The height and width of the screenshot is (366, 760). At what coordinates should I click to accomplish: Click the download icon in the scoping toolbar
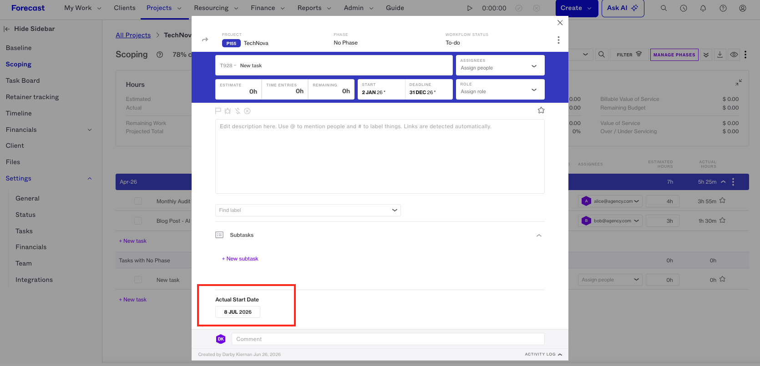click(x=720, y=55)
